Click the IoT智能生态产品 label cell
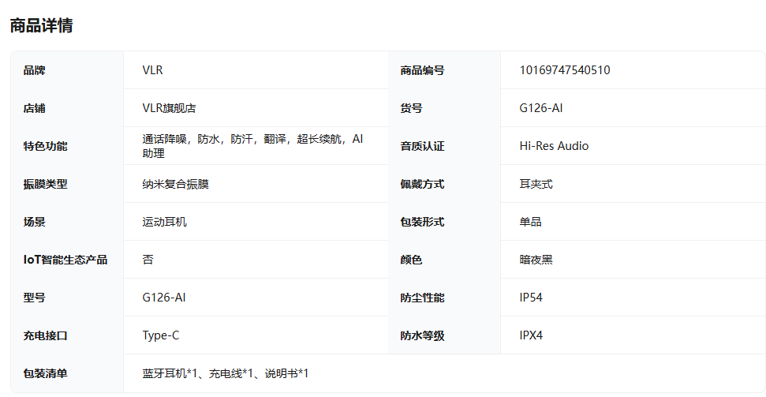This screenshot has height=397, width=766. click(x=65, y=260)
